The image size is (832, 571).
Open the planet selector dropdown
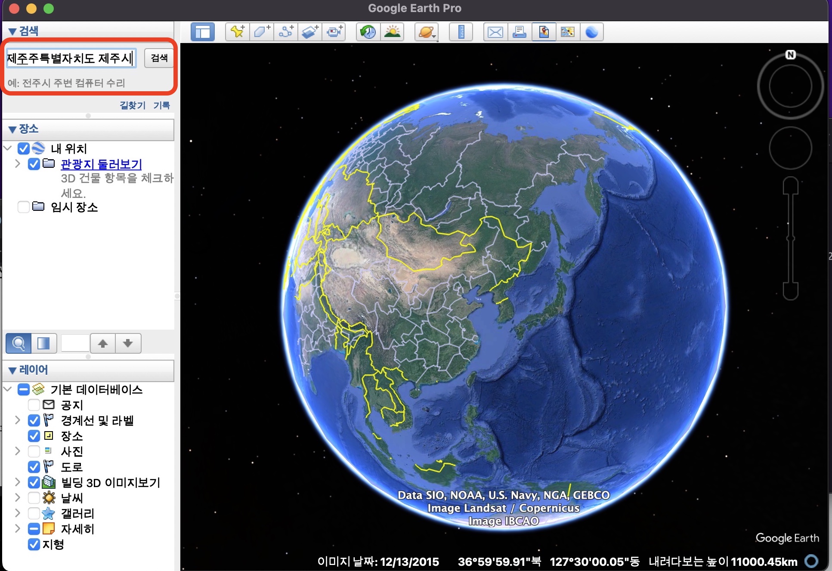pyautogui.click(x=427, y=32)
